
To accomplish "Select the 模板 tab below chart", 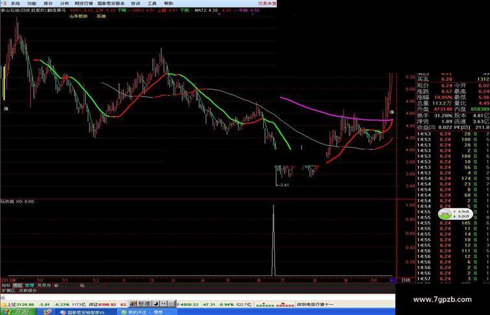I will point(17,285).
